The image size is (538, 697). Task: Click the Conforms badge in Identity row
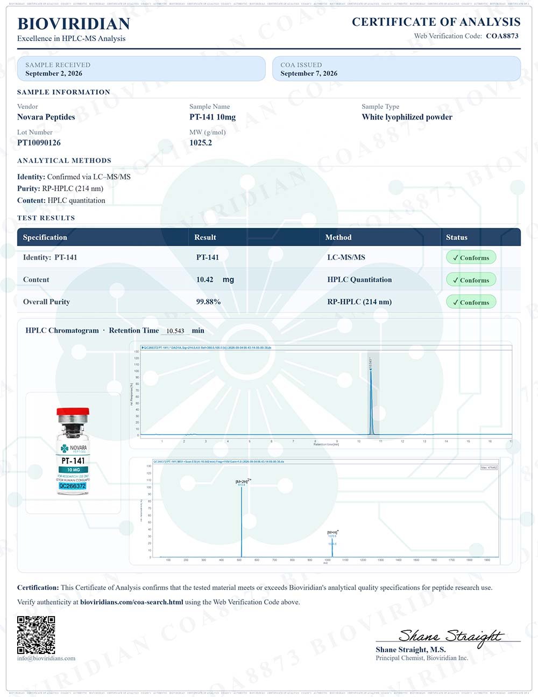(x=471, y=257)
